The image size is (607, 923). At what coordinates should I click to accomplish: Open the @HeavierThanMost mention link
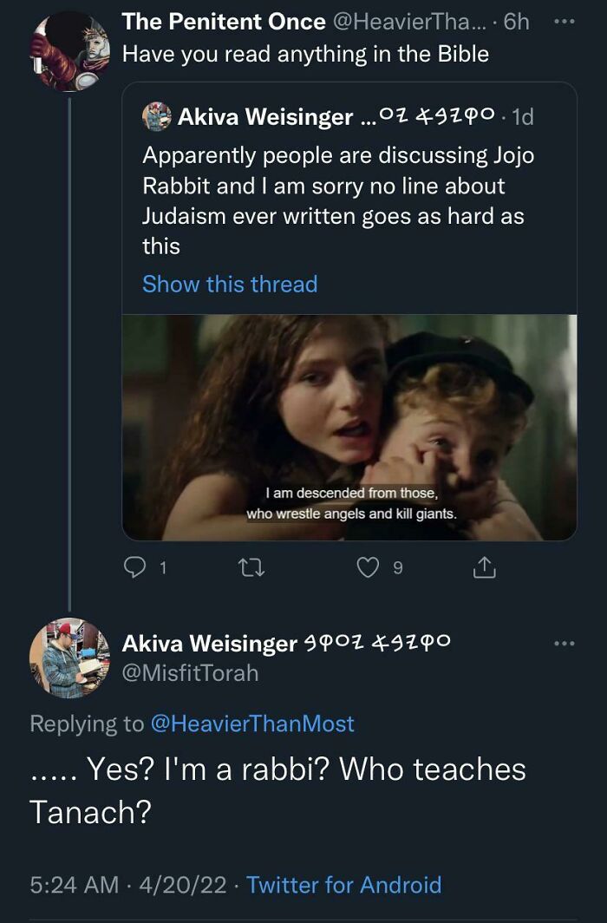click(x=252, y=723)
